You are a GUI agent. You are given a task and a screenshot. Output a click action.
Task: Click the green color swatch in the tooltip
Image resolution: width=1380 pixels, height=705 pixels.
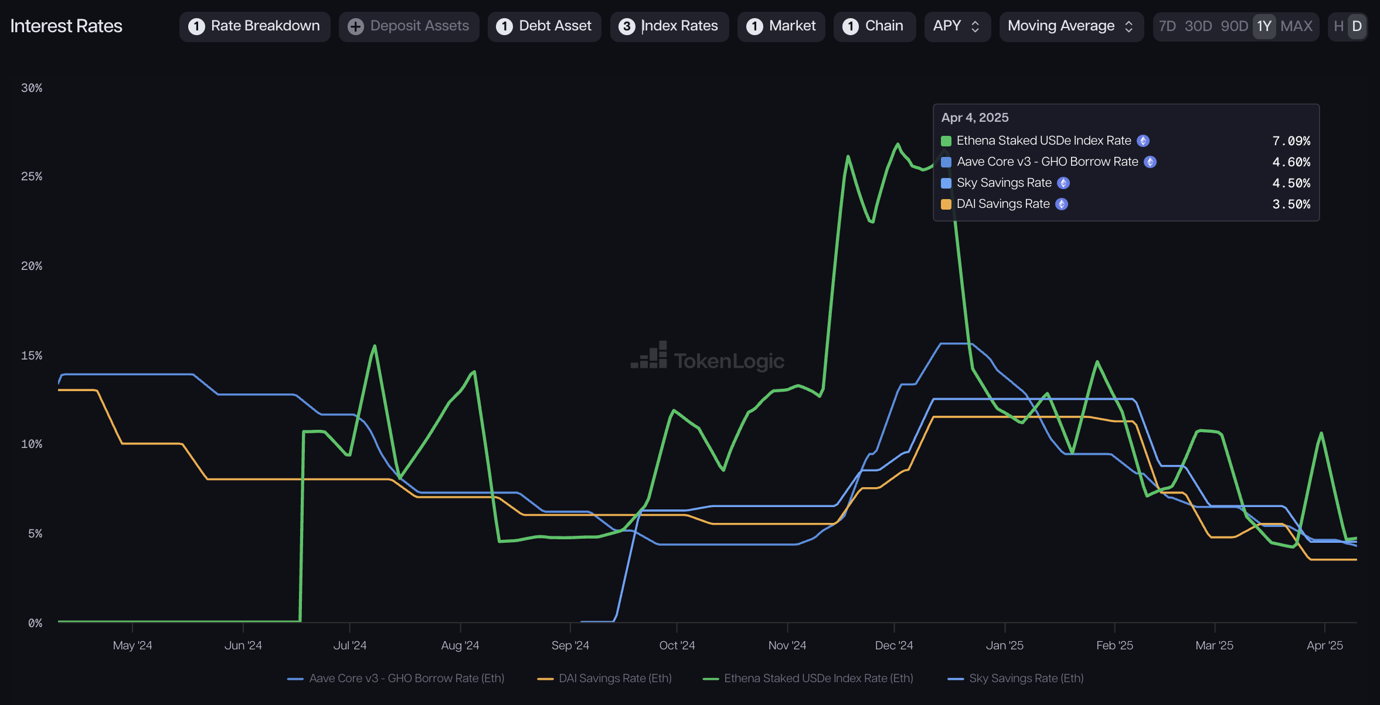click(x=946, y=141)
